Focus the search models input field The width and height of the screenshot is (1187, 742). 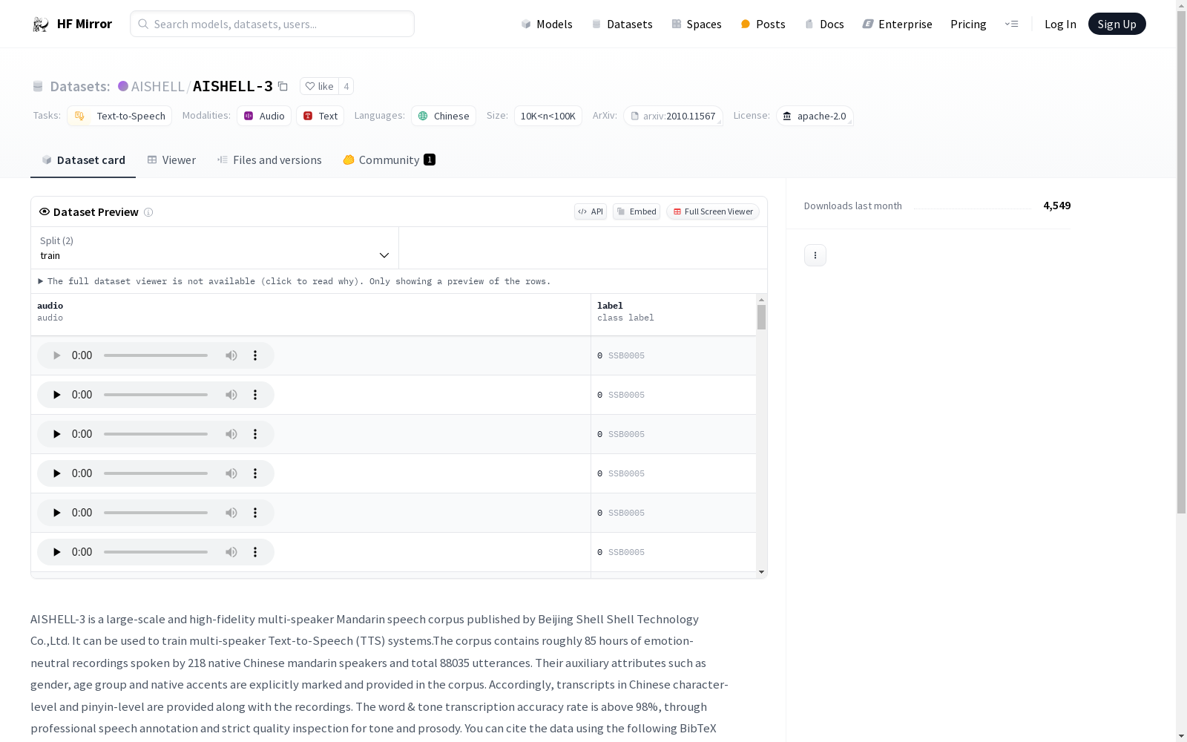272,24
